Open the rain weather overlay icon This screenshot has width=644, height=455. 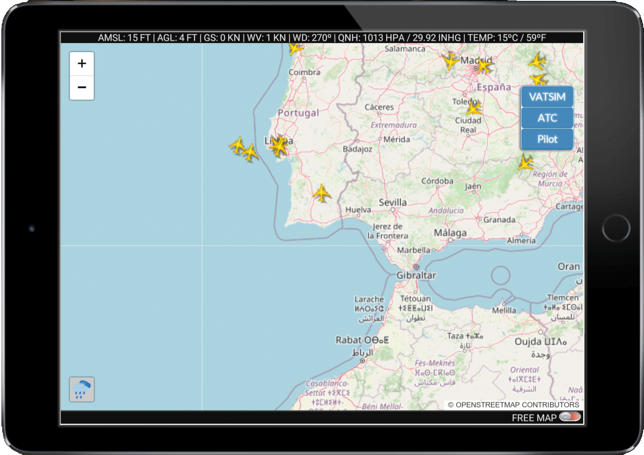(x=82, y=389)
